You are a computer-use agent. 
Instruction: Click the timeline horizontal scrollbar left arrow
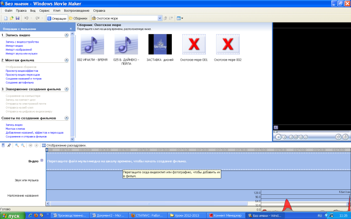click(x=48, y=204)
